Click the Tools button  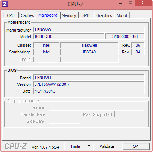[x=75, y=146]
